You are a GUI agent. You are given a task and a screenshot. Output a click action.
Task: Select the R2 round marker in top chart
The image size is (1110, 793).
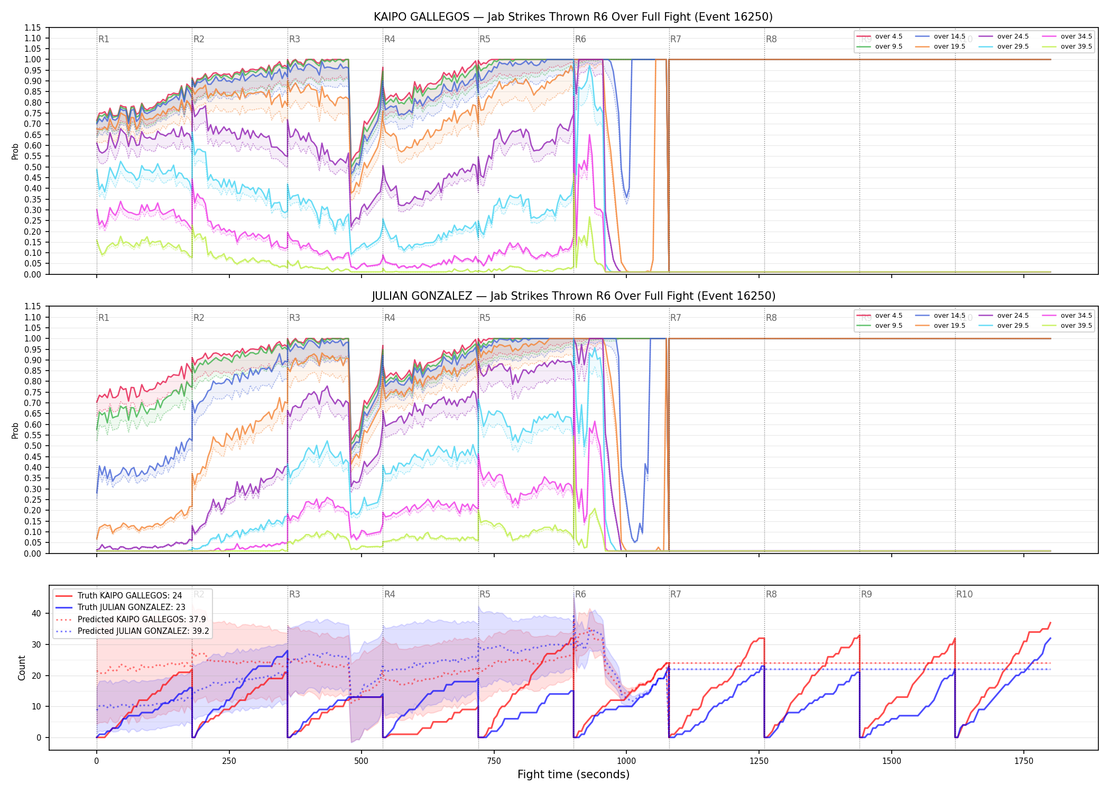pos(199,39)
